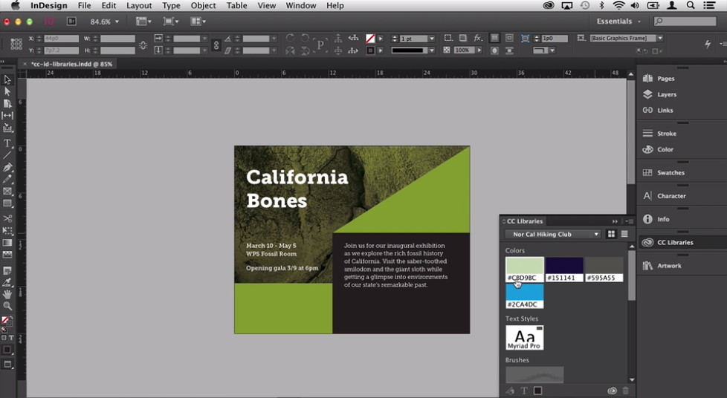Open the View Options dropdown
727x398 pixels.
(143, 22)
